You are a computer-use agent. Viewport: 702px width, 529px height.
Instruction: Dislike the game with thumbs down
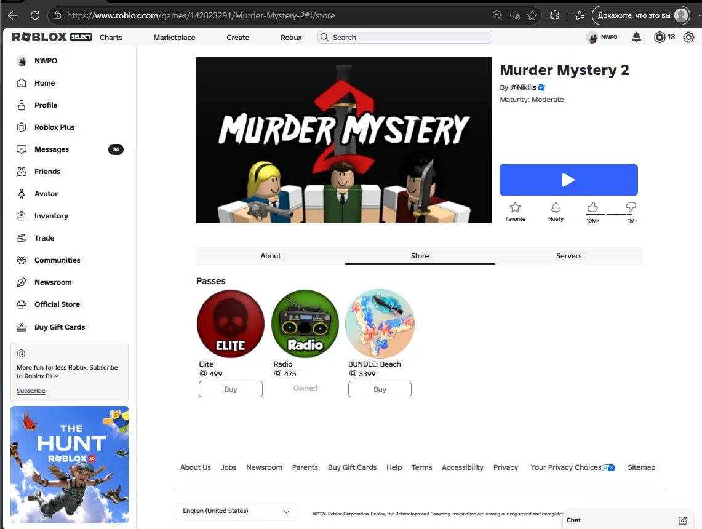pos(631,207)
